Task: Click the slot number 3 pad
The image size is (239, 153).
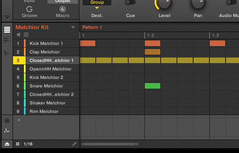Action: pos(18,60)
